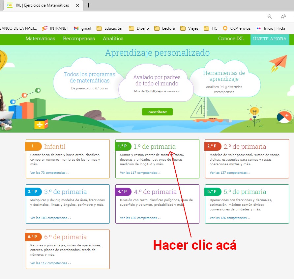294x279 pixels.
Task: Open the BANCO DE LA NACI... bookmark
Action: tap(18, 28)
